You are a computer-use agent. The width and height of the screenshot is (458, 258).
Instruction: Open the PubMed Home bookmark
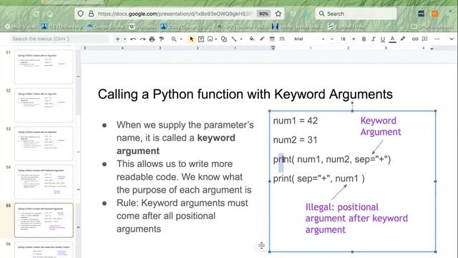click(x=346, y=27)
